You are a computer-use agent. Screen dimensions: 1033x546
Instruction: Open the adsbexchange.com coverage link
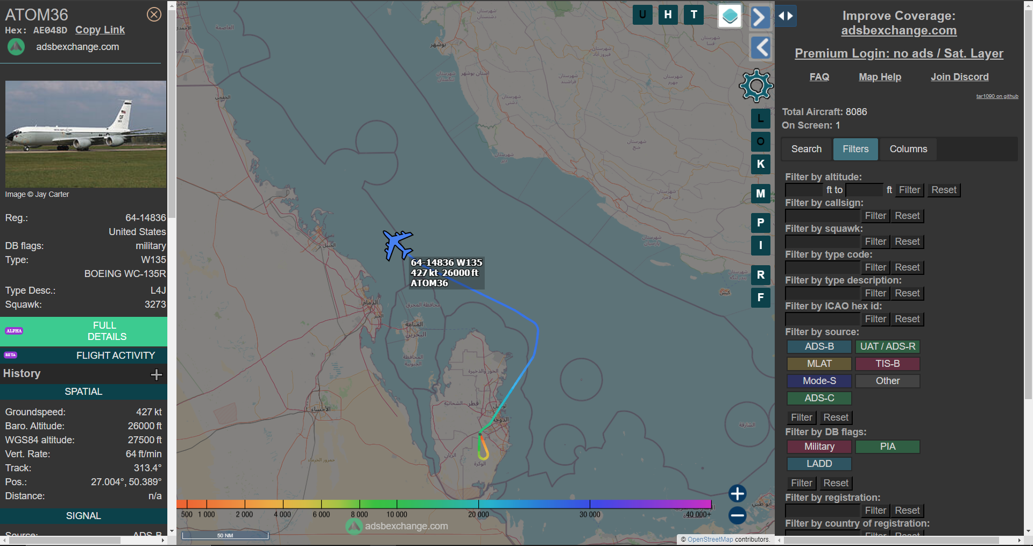(898, 31)
